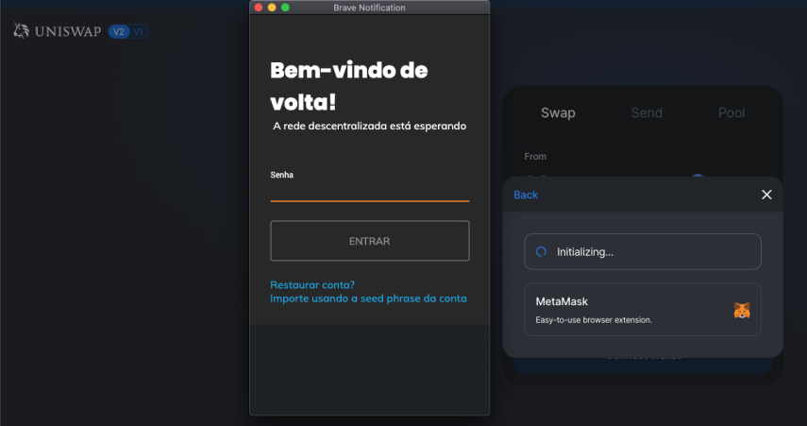Click the Uniswap unicorn logo
The image size is (807, 426).
21,31
